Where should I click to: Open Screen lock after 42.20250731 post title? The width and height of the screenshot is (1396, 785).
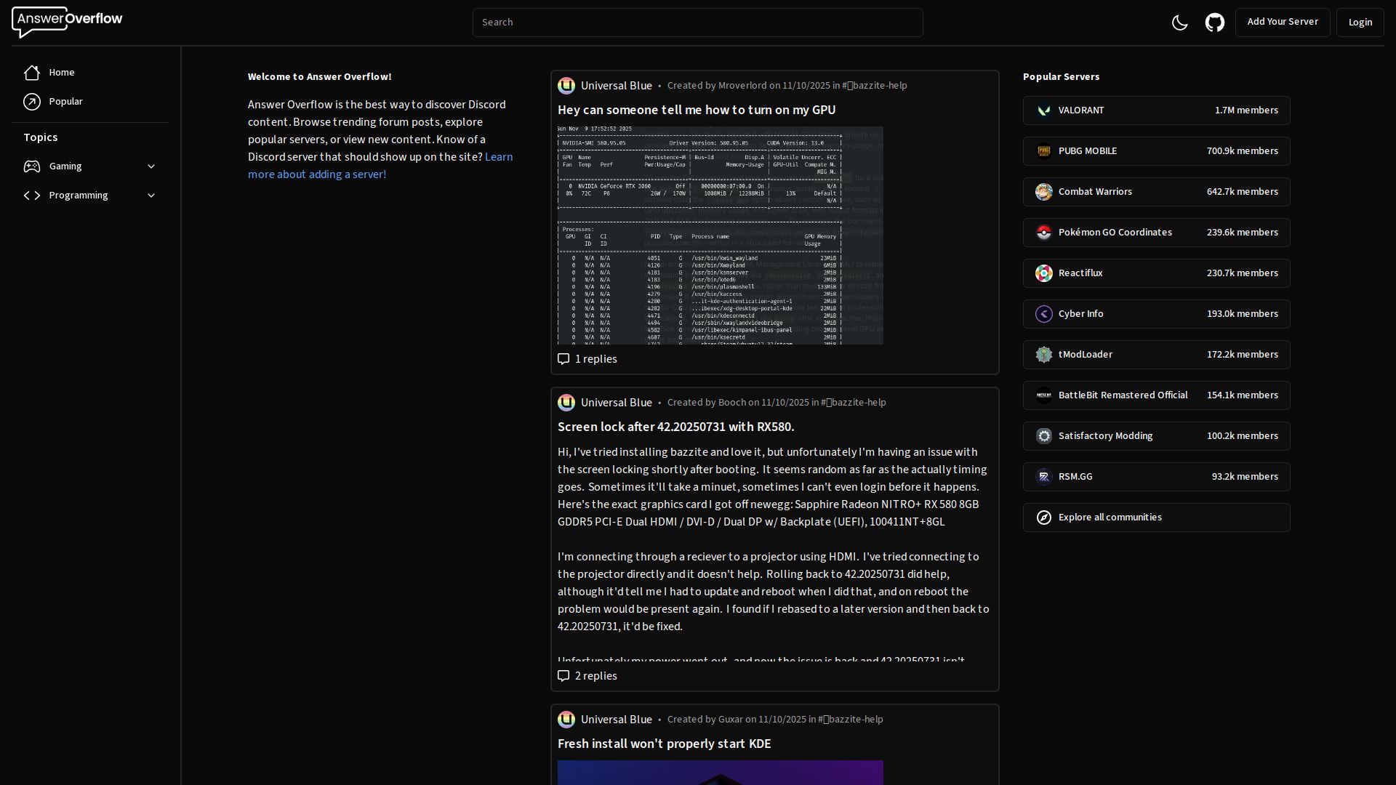click(x=675, y=427)
